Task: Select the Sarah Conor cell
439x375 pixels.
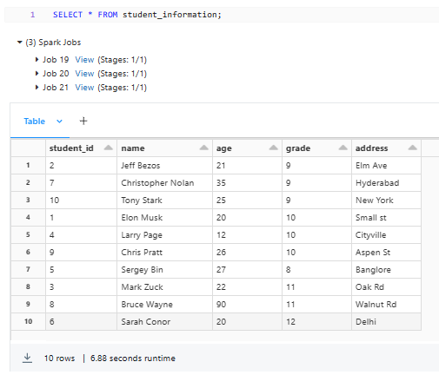Action: coord(164,322)
